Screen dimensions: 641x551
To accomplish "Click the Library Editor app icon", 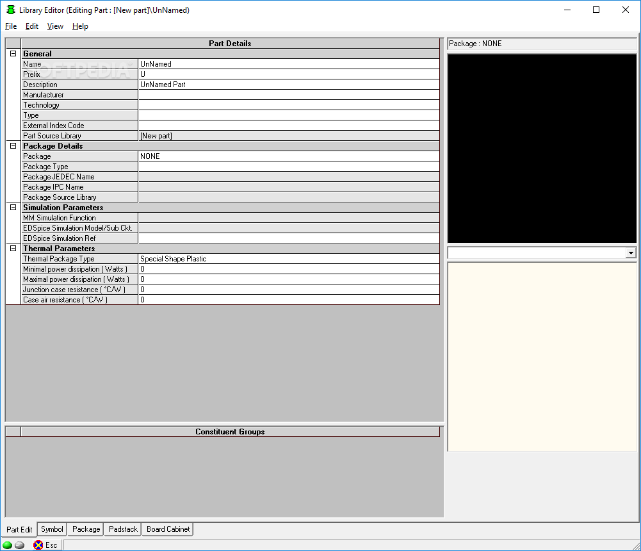I will pos(11,10).
